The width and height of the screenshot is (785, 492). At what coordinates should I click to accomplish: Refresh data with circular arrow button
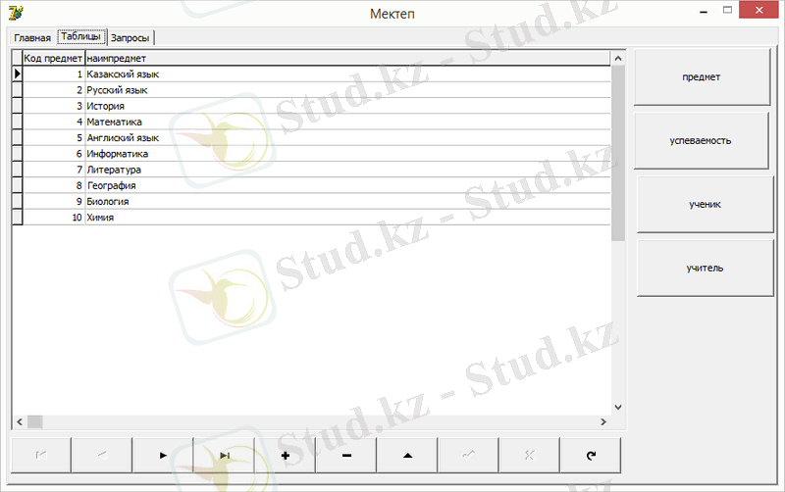coord(591,455)
